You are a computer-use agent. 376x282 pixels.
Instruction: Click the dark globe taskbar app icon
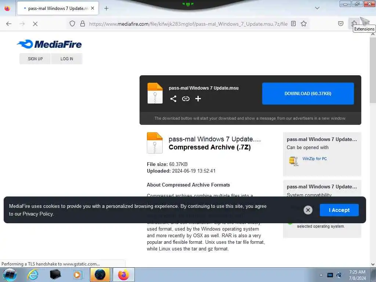100,275
